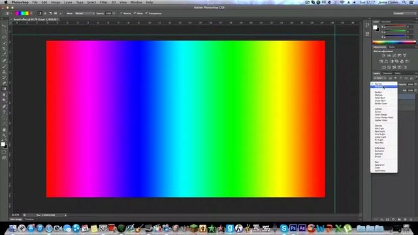Select the Horizontal Type tool
Screen dimensions: 418x235
pyautogui.click(x=4, y=112)
